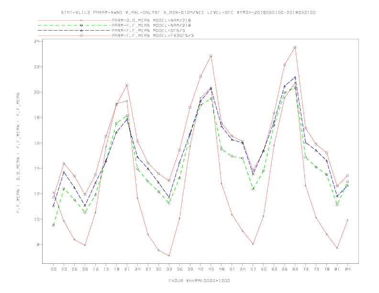Click the plus marker in the O.O_MEAN legend line
The image size is (379, 293).
tap(81, 20)
